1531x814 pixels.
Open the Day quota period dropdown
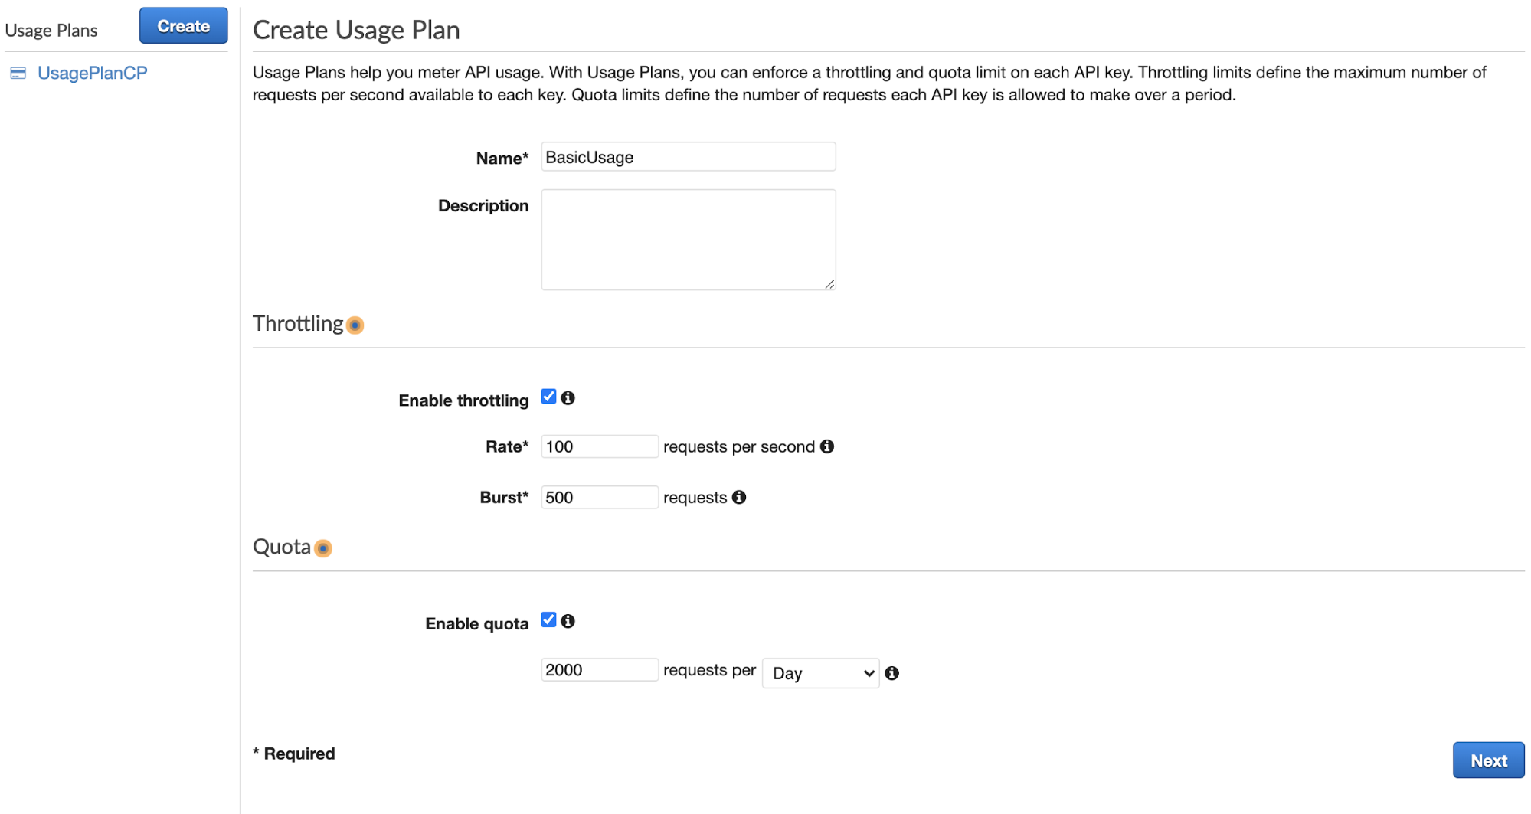(x=820, y=673)
